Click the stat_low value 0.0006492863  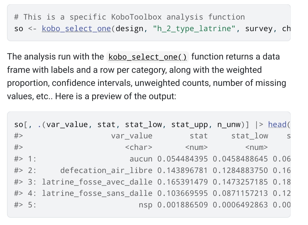point(240,205)
